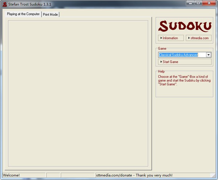Open the sttmedia.com website button

(x=198, y=38)
